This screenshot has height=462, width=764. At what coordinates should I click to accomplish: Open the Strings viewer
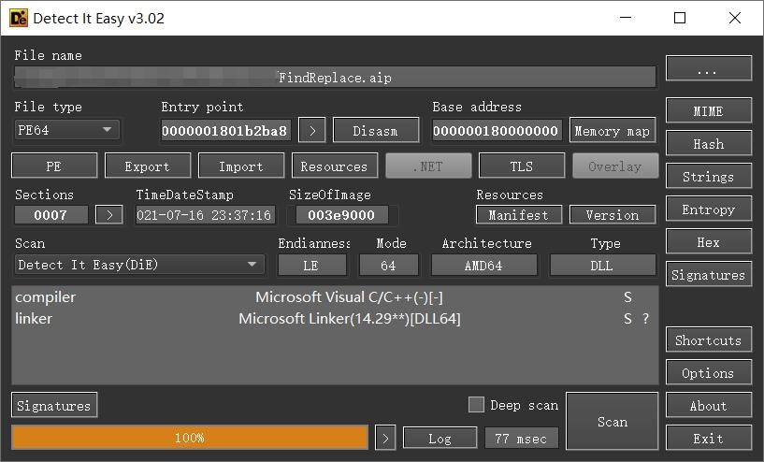point(709,177)
